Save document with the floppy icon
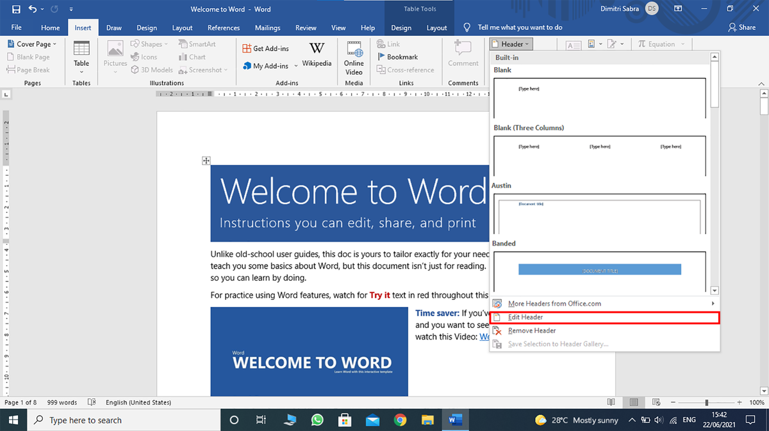This screenshot has width=769, height=431. coord(16,10)
